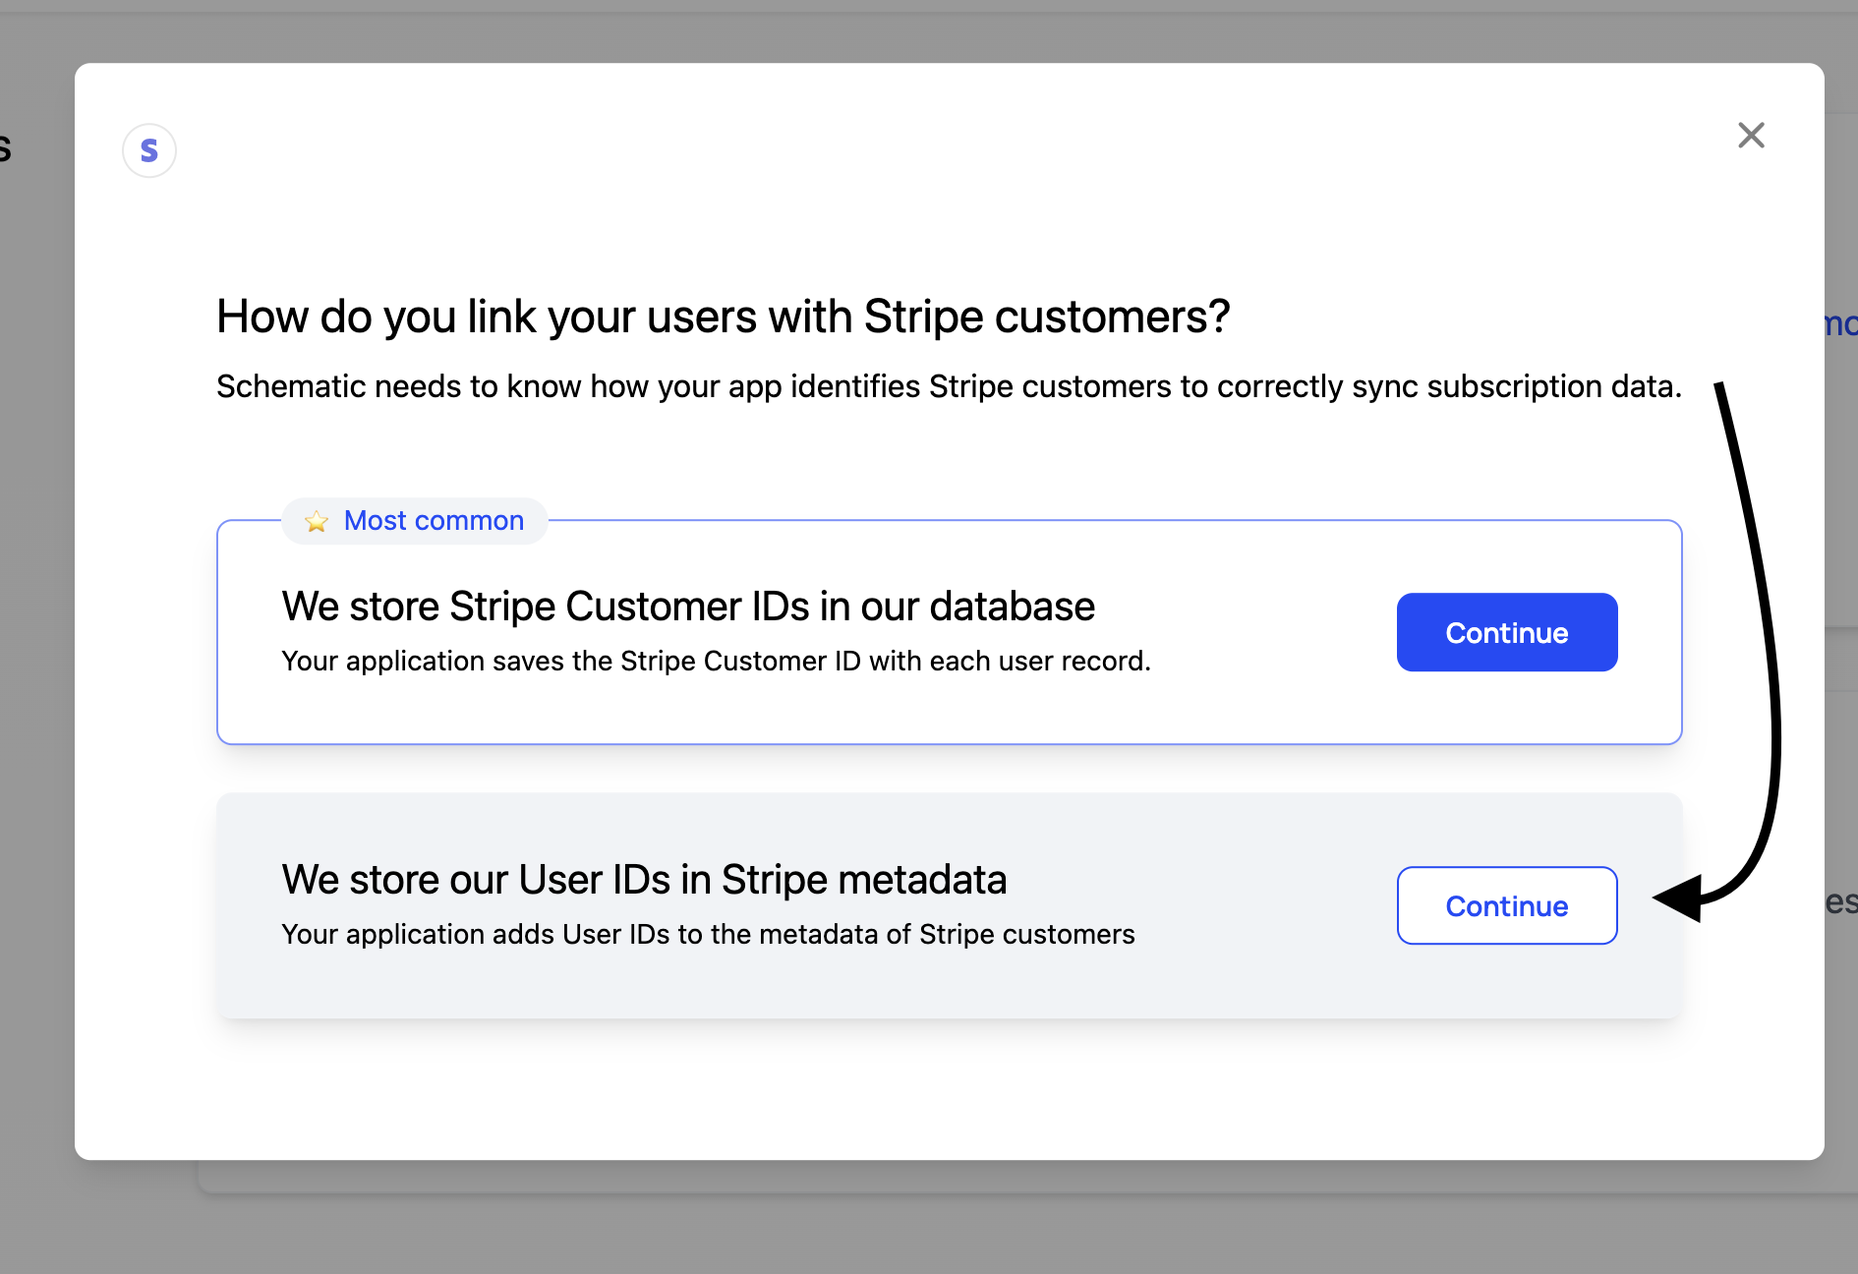Click Continue for storing User IDs in metadata
The height and width of the screenshot is (1274, 1858).
(1506, 905)
